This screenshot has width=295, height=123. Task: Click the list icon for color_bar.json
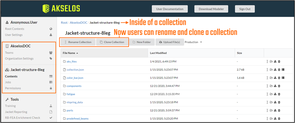point(283,78)
